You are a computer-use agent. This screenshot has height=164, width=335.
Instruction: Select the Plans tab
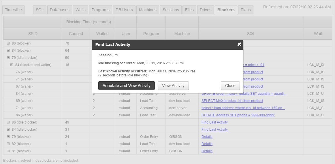click(x=246, y=10)
